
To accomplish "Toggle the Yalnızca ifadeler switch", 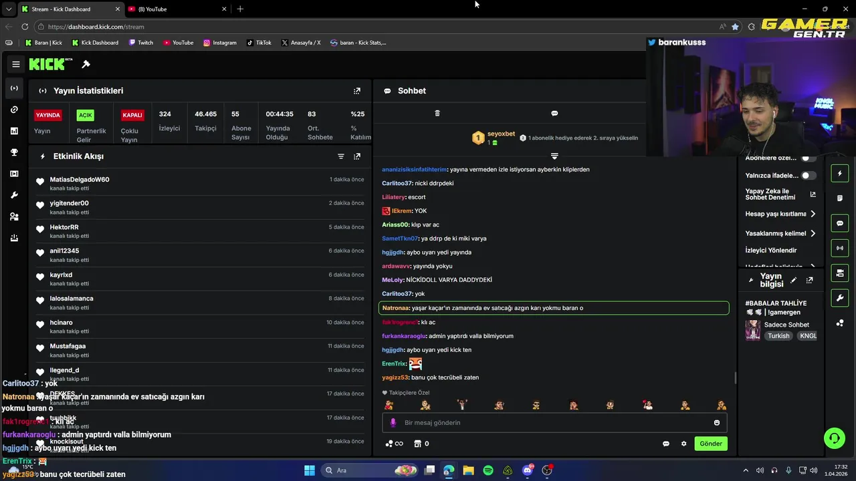I will coord(809,176).
